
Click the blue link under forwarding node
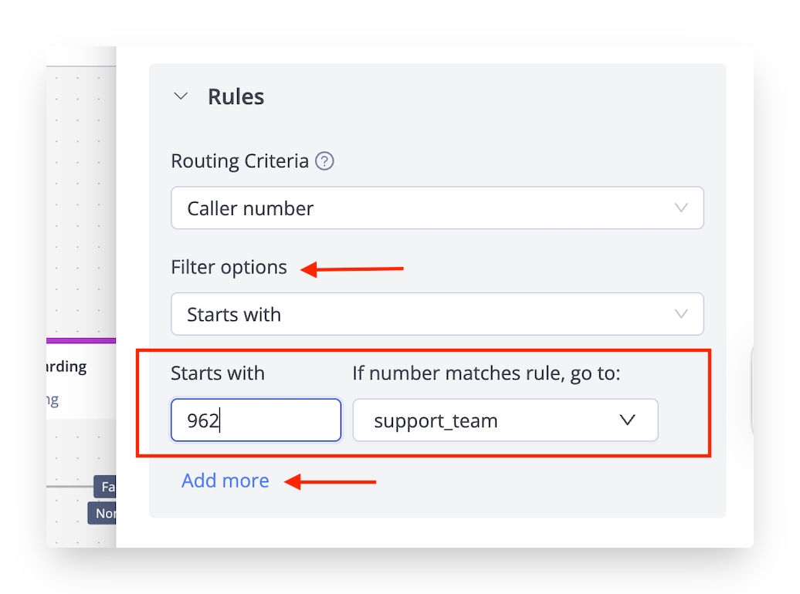(53, 400)
